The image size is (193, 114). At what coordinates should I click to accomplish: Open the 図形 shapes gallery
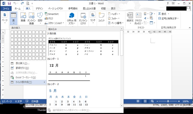pyautogui.click(x=40, y=18)
